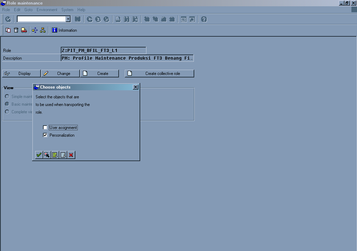Select the Complete view radio button
Screen dimensions: 357x251
tap(7, 112)
